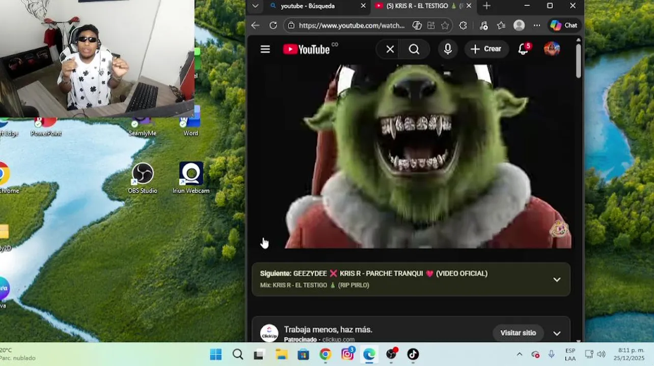Open taskbar Search
The image size is (654, 366).
coord(238,354)
